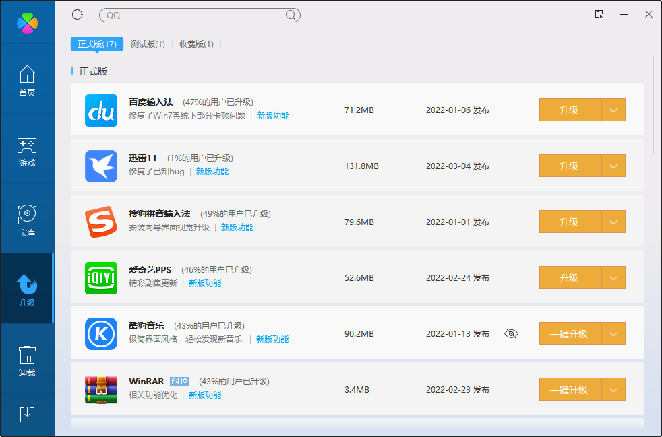
Task: Expand dropdown arrow for 百度输入法 upgrade
Action: tap(613, 110)
